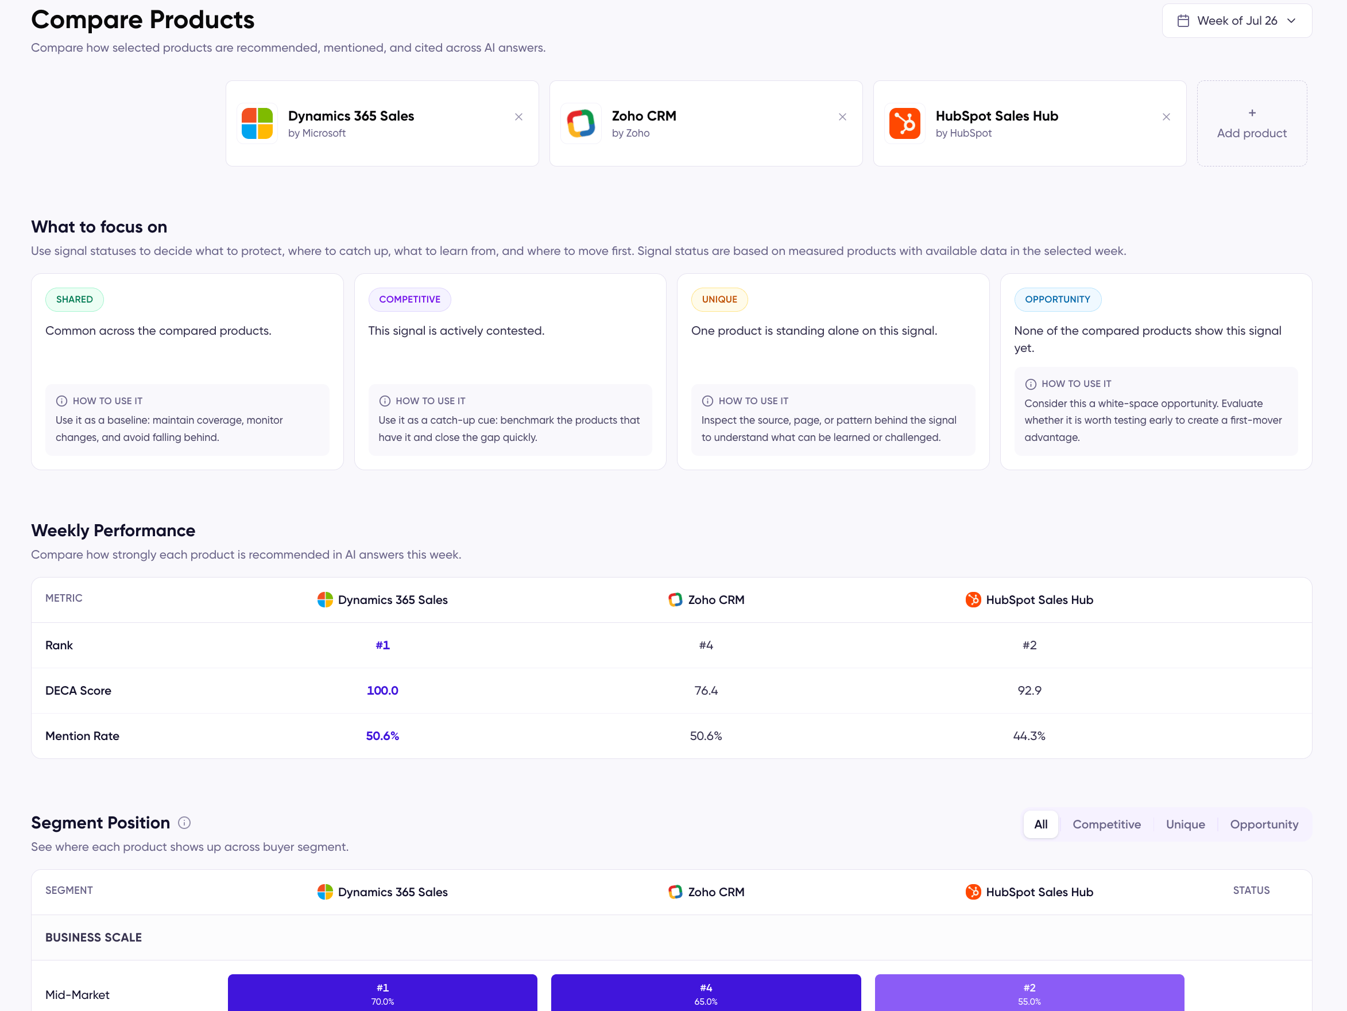Click the Zoho CRM logo in product card

pos(580,123)
